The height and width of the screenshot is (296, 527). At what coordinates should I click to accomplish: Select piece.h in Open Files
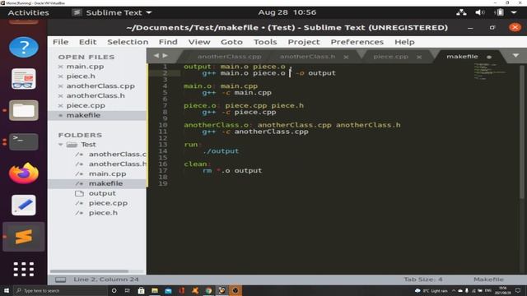click(x=81, y=76)
